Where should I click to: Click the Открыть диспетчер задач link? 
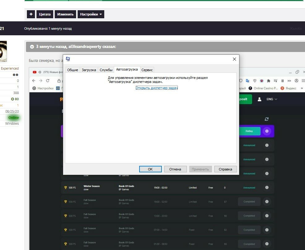point(157,88)
